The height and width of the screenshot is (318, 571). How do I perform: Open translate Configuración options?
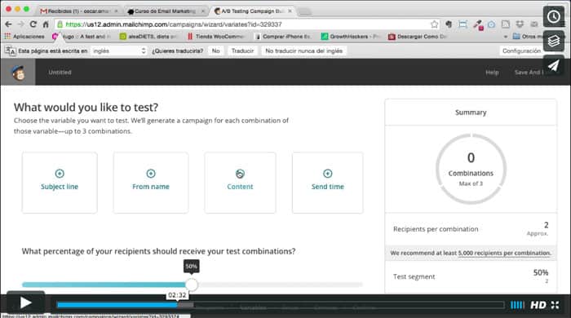[521, 51]
